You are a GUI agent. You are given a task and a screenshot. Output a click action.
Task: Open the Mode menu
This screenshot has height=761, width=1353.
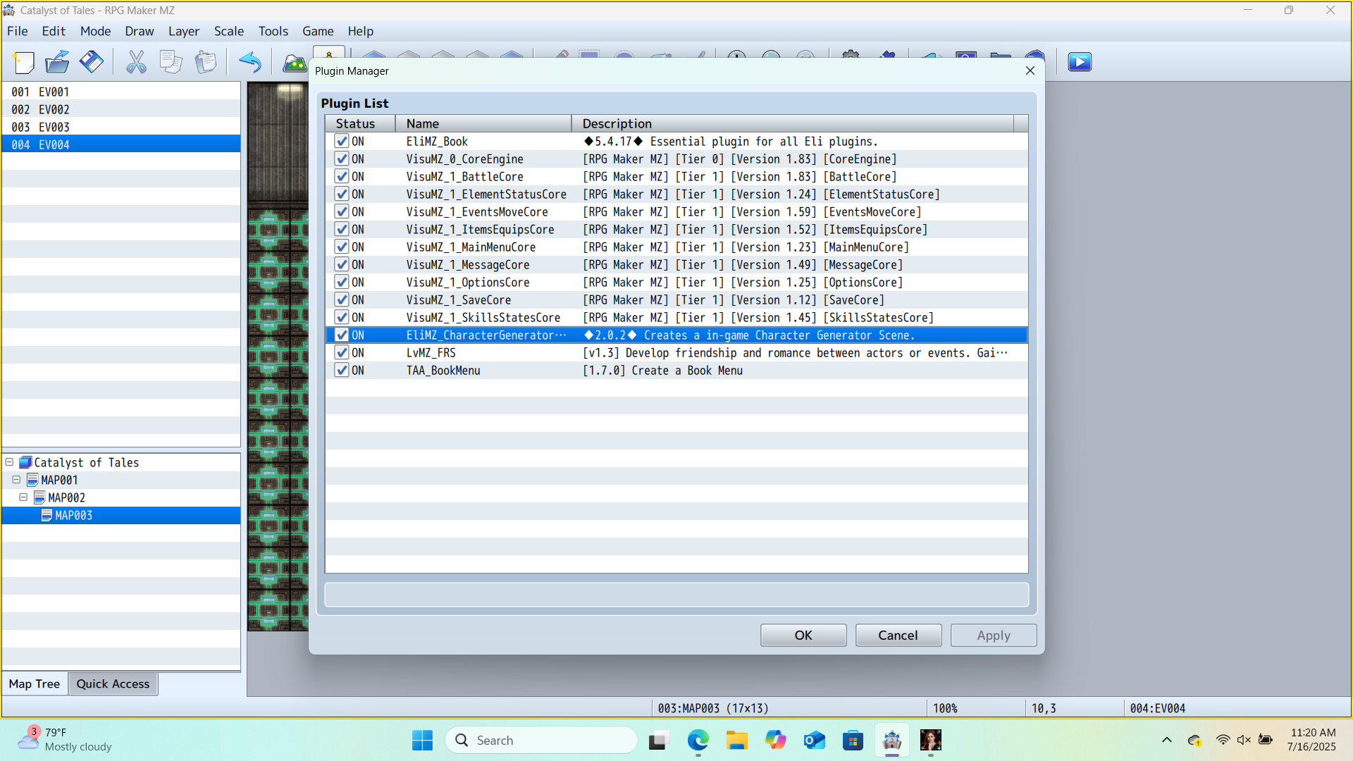coord(95,31)
